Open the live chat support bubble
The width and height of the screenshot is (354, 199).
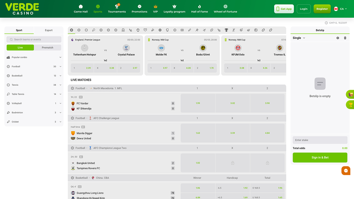pos(346,171)
